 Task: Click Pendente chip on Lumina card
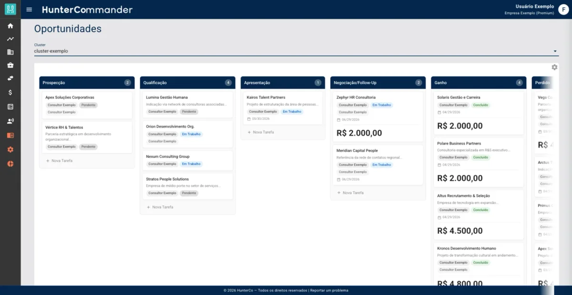pyautogui.click(x=189, y=112)
